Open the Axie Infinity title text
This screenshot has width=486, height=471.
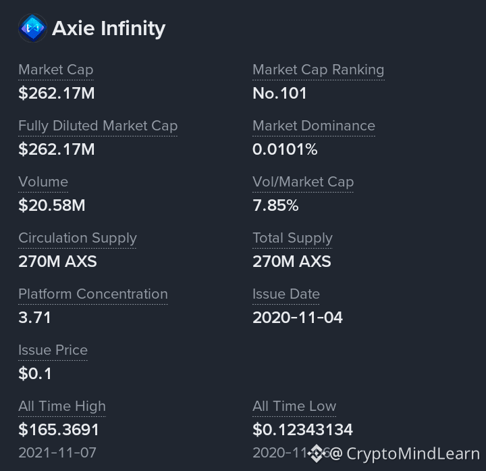(x=109, y=28)
